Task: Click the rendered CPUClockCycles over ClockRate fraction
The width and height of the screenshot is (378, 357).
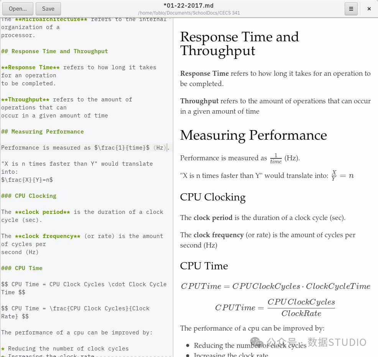Action: pyautogui.click(x=301, y=308)
